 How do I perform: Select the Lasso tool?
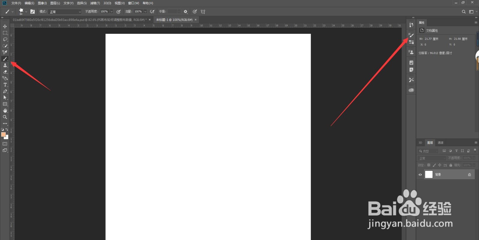click(5, 39)
